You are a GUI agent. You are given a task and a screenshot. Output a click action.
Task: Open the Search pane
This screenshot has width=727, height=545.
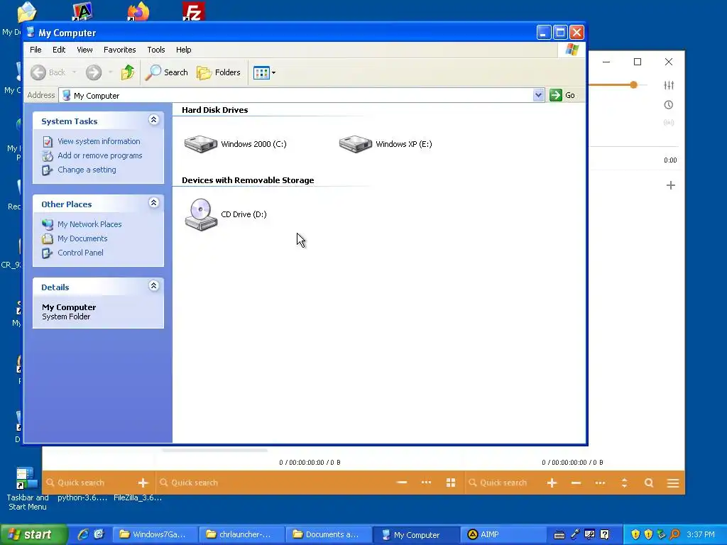click(166, 72)
